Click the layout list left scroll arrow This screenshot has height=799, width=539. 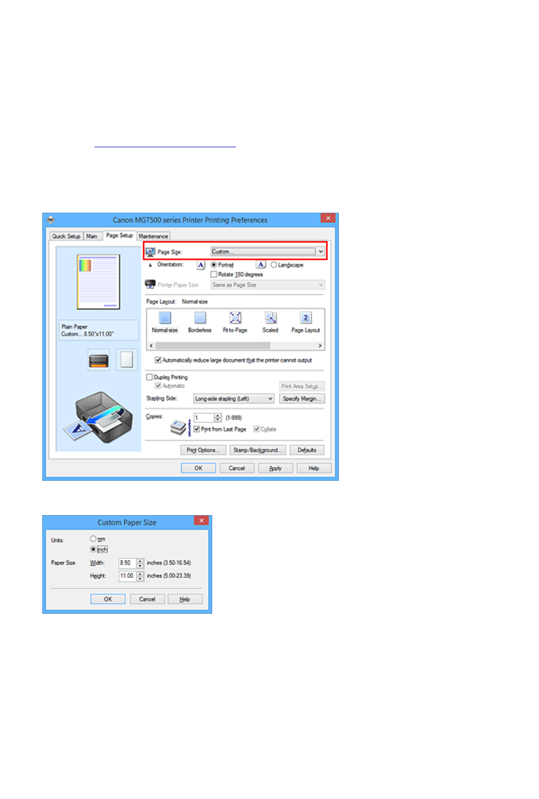coord(151,346)
